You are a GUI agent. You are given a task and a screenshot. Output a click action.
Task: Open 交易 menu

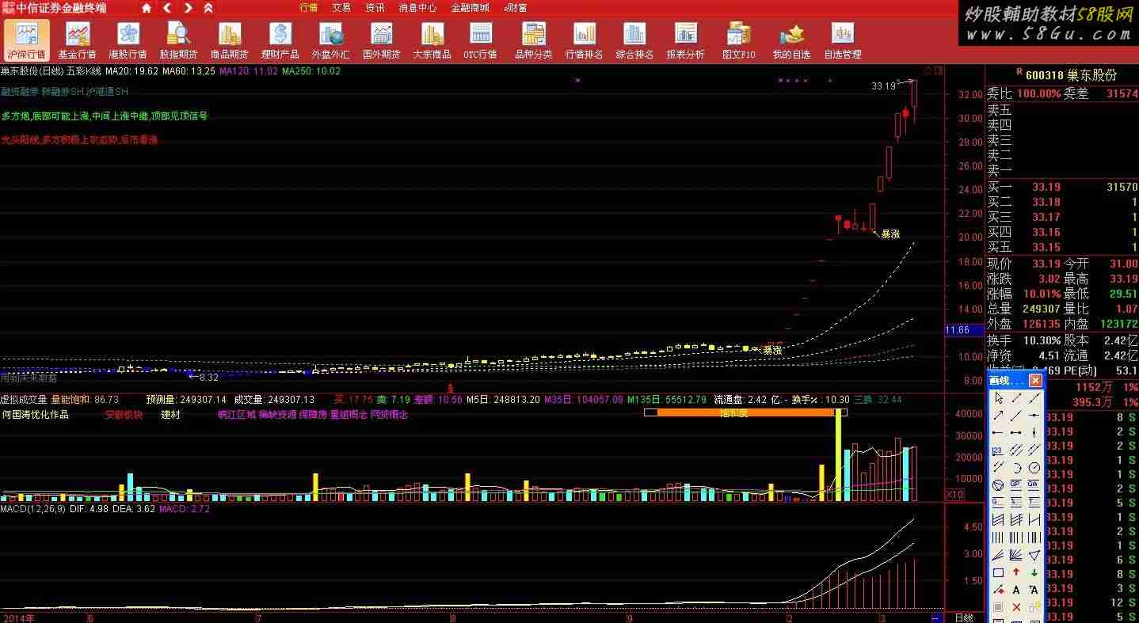pyautogui.click(x=341, y=8)
